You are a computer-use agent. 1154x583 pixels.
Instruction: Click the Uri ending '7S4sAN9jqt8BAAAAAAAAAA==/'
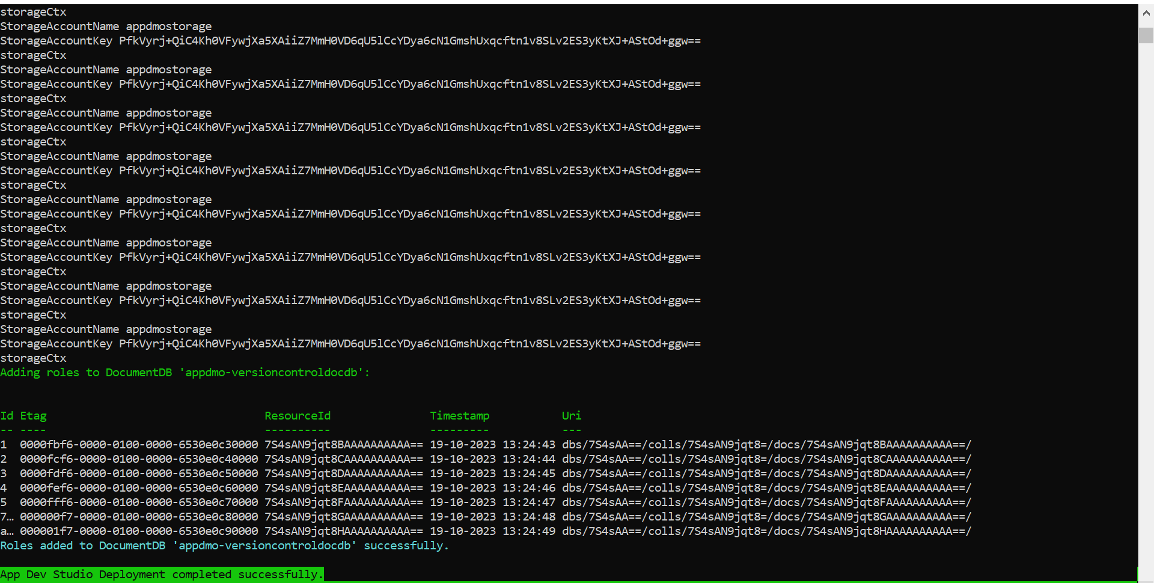[767, 445]
